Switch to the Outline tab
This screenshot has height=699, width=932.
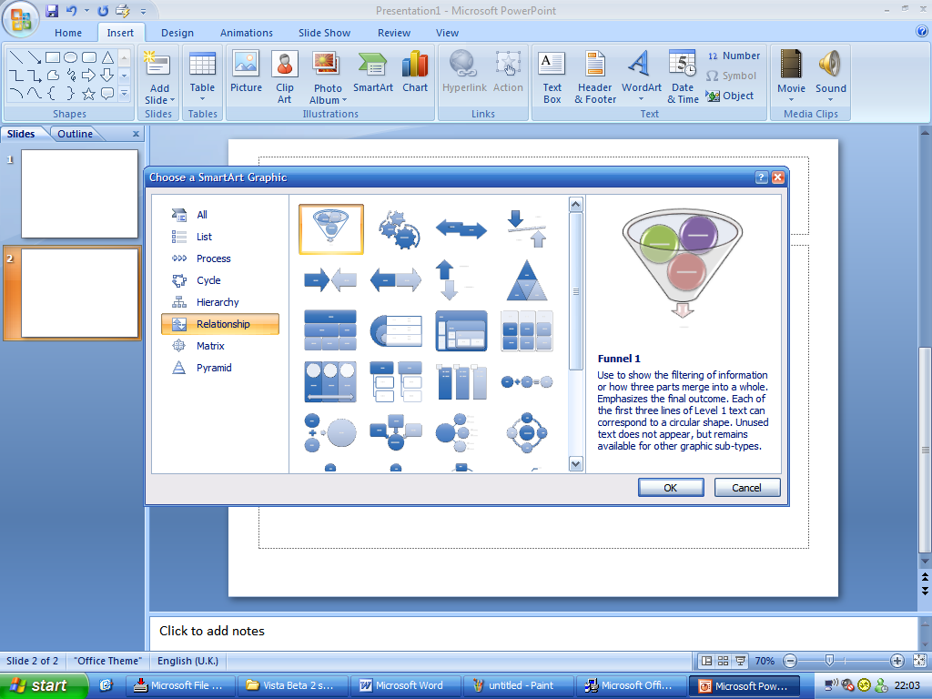[74, 133]
